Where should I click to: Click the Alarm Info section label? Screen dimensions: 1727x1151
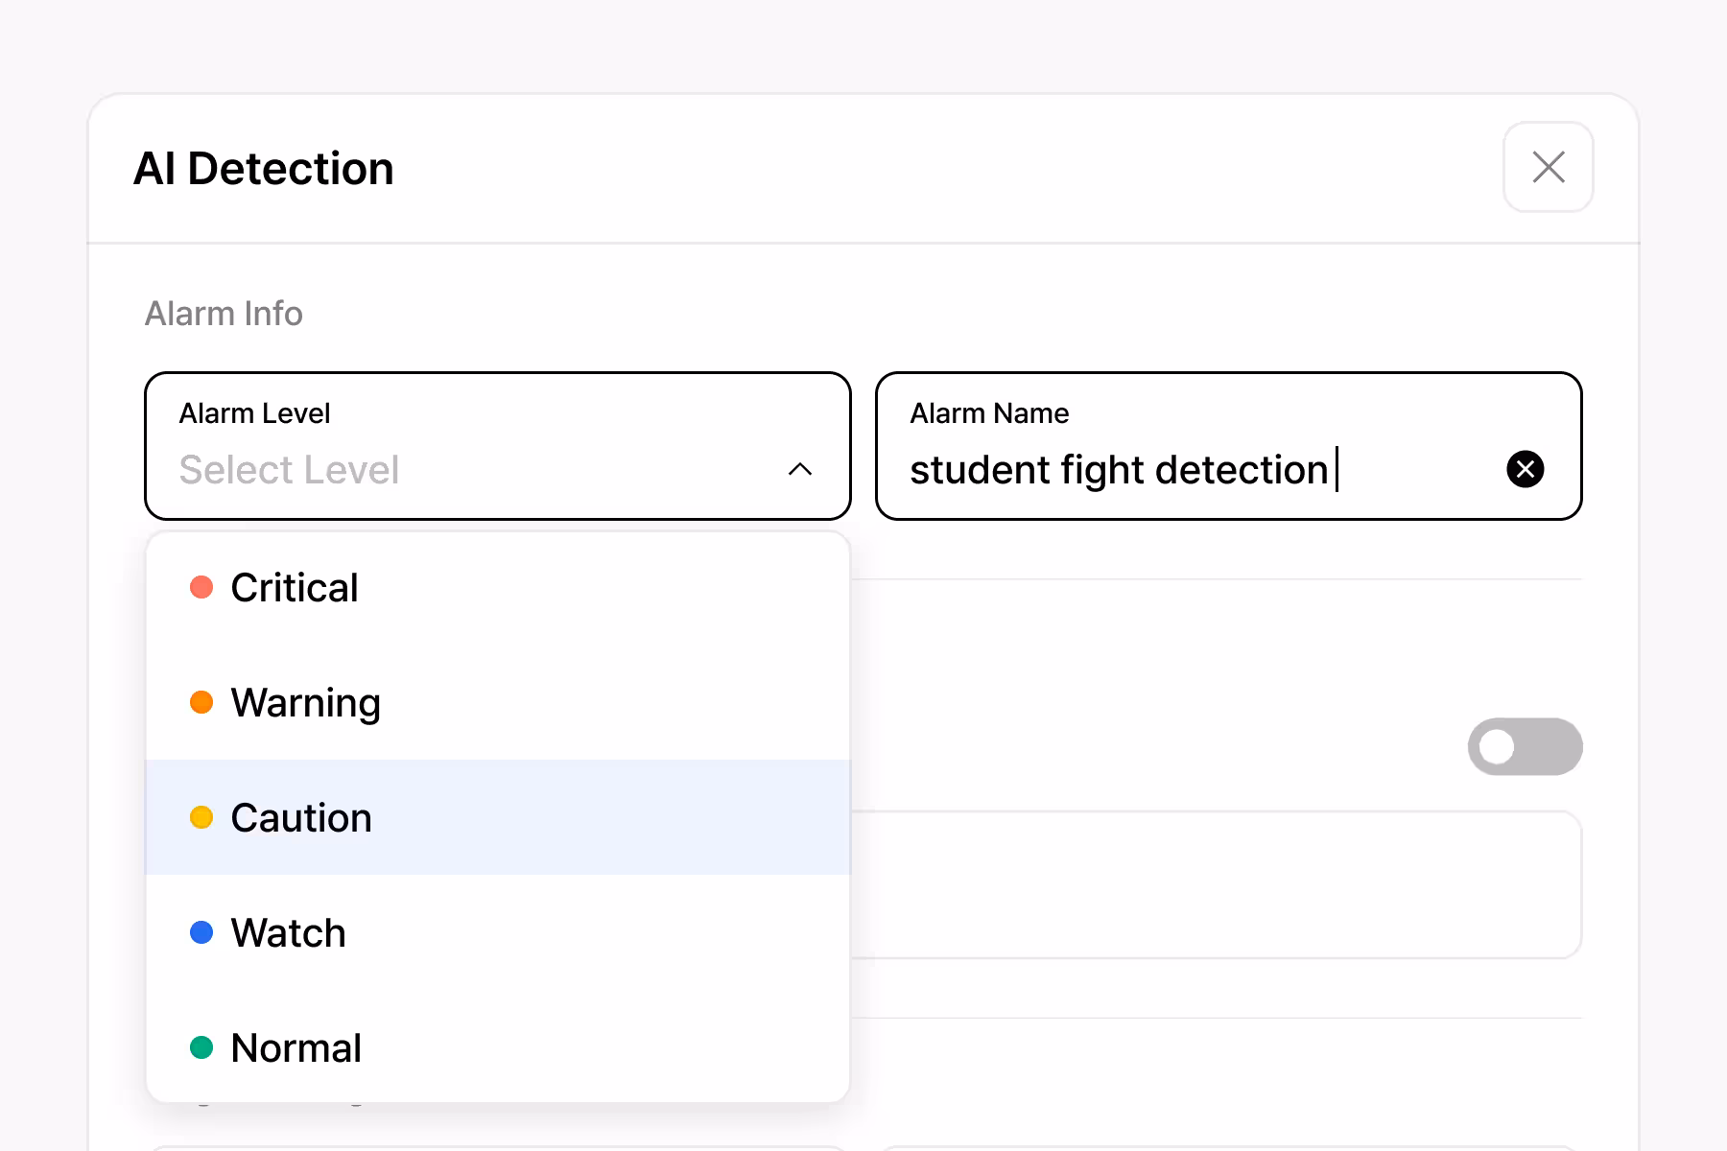click(x=224, y=314)
